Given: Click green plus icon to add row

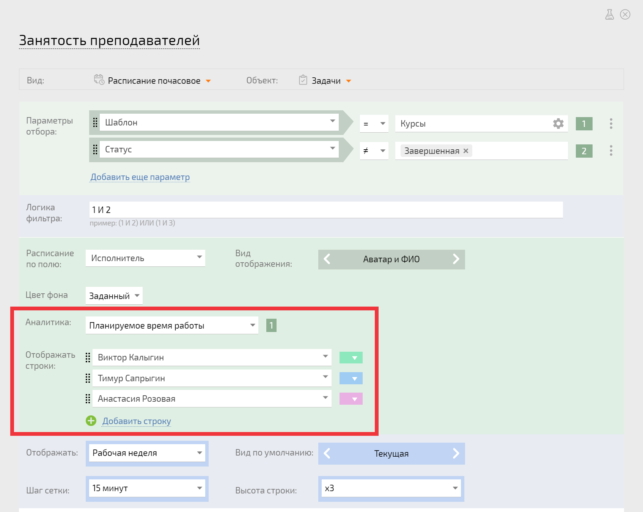Looking at the screenshot, I should (91, 421).
